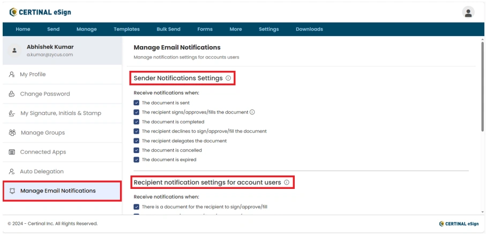The image size is (486, 234).
Task: Open the Send menu
Action: [x=53, y=29]
